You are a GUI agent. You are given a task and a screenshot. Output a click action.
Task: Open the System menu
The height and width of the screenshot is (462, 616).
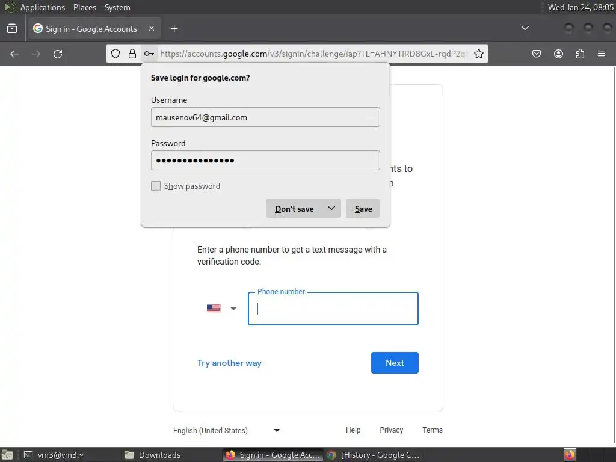point(117,7)
